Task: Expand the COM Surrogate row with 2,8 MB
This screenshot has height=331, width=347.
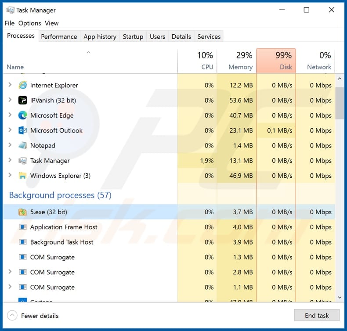Action: [x=10, y=272]
